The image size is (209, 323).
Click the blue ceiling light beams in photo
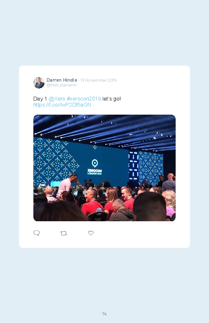(104, 132)
